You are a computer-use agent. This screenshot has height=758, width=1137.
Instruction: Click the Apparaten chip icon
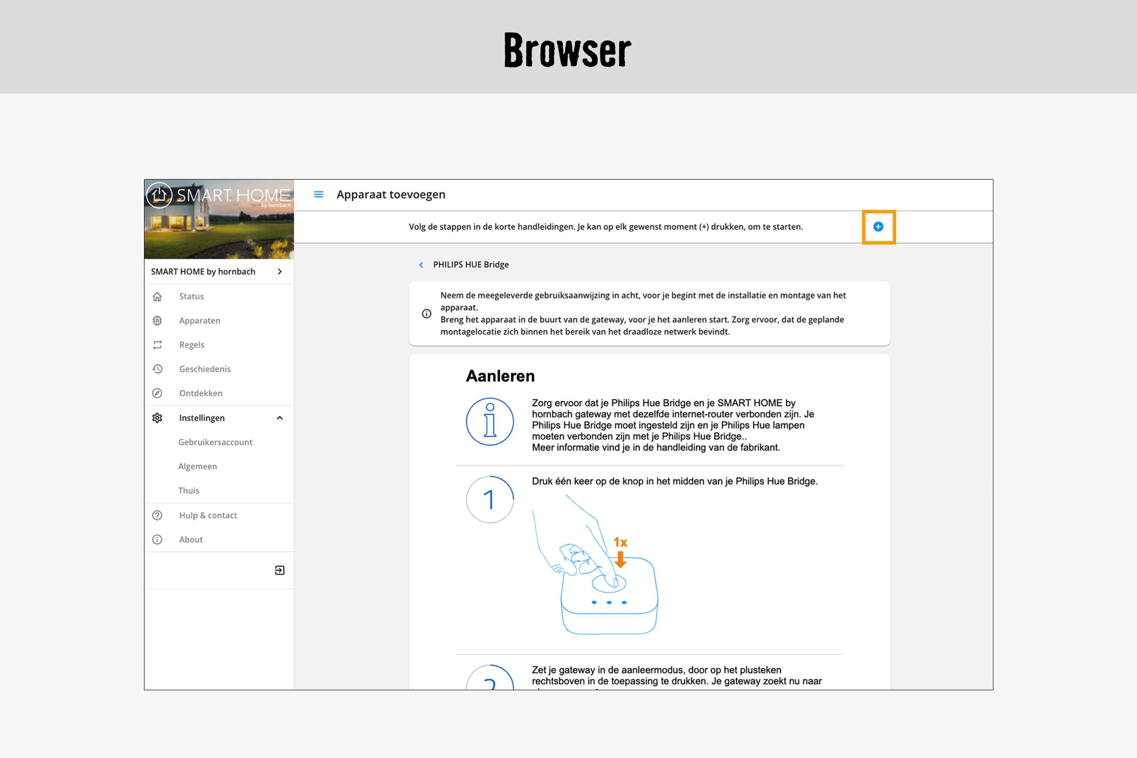click(157, 321)
